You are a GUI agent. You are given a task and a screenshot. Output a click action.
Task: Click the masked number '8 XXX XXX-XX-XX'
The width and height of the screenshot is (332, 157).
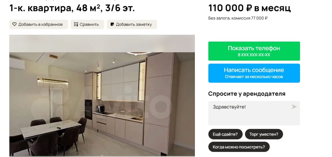(x=254, y=55)
